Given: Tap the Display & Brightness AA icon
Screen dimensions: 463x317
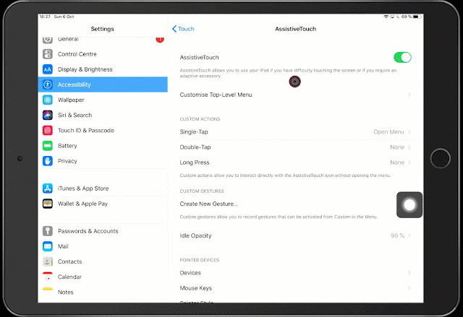Looking at the screenshot, I should pos(48,69).
